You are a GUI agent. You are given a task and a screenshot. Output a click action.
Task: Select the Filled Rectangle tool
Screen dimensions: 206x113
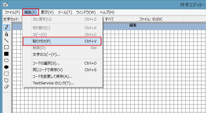6,54
